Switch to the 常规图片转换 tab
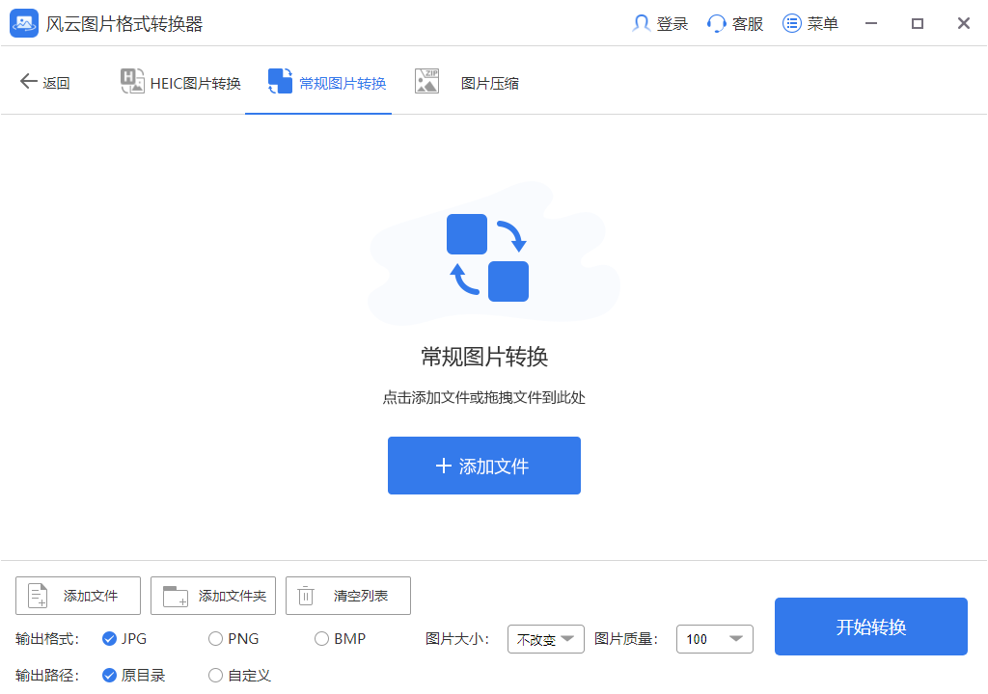This screenshot has height=694, width=988. tap(318, 82)
